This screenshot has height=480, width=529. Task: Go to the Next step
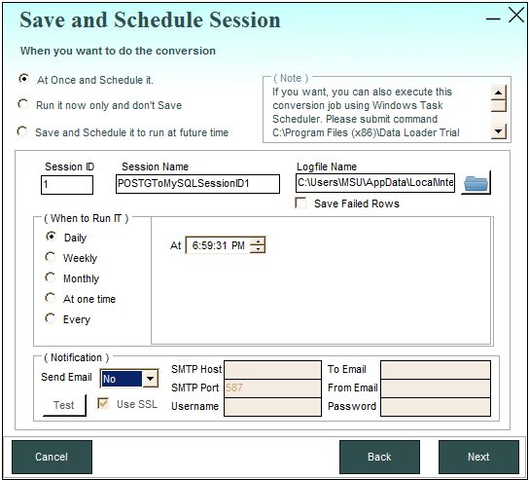[478, 457]
